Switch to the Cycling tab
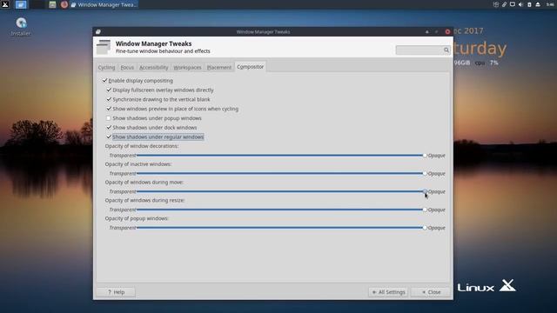 [x=106, y=67]
